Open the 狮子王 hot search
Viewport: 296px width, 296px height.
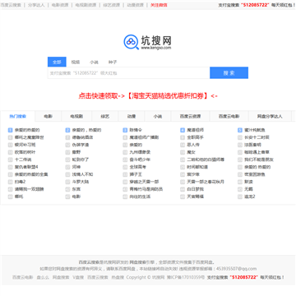(x=136, y=174)
